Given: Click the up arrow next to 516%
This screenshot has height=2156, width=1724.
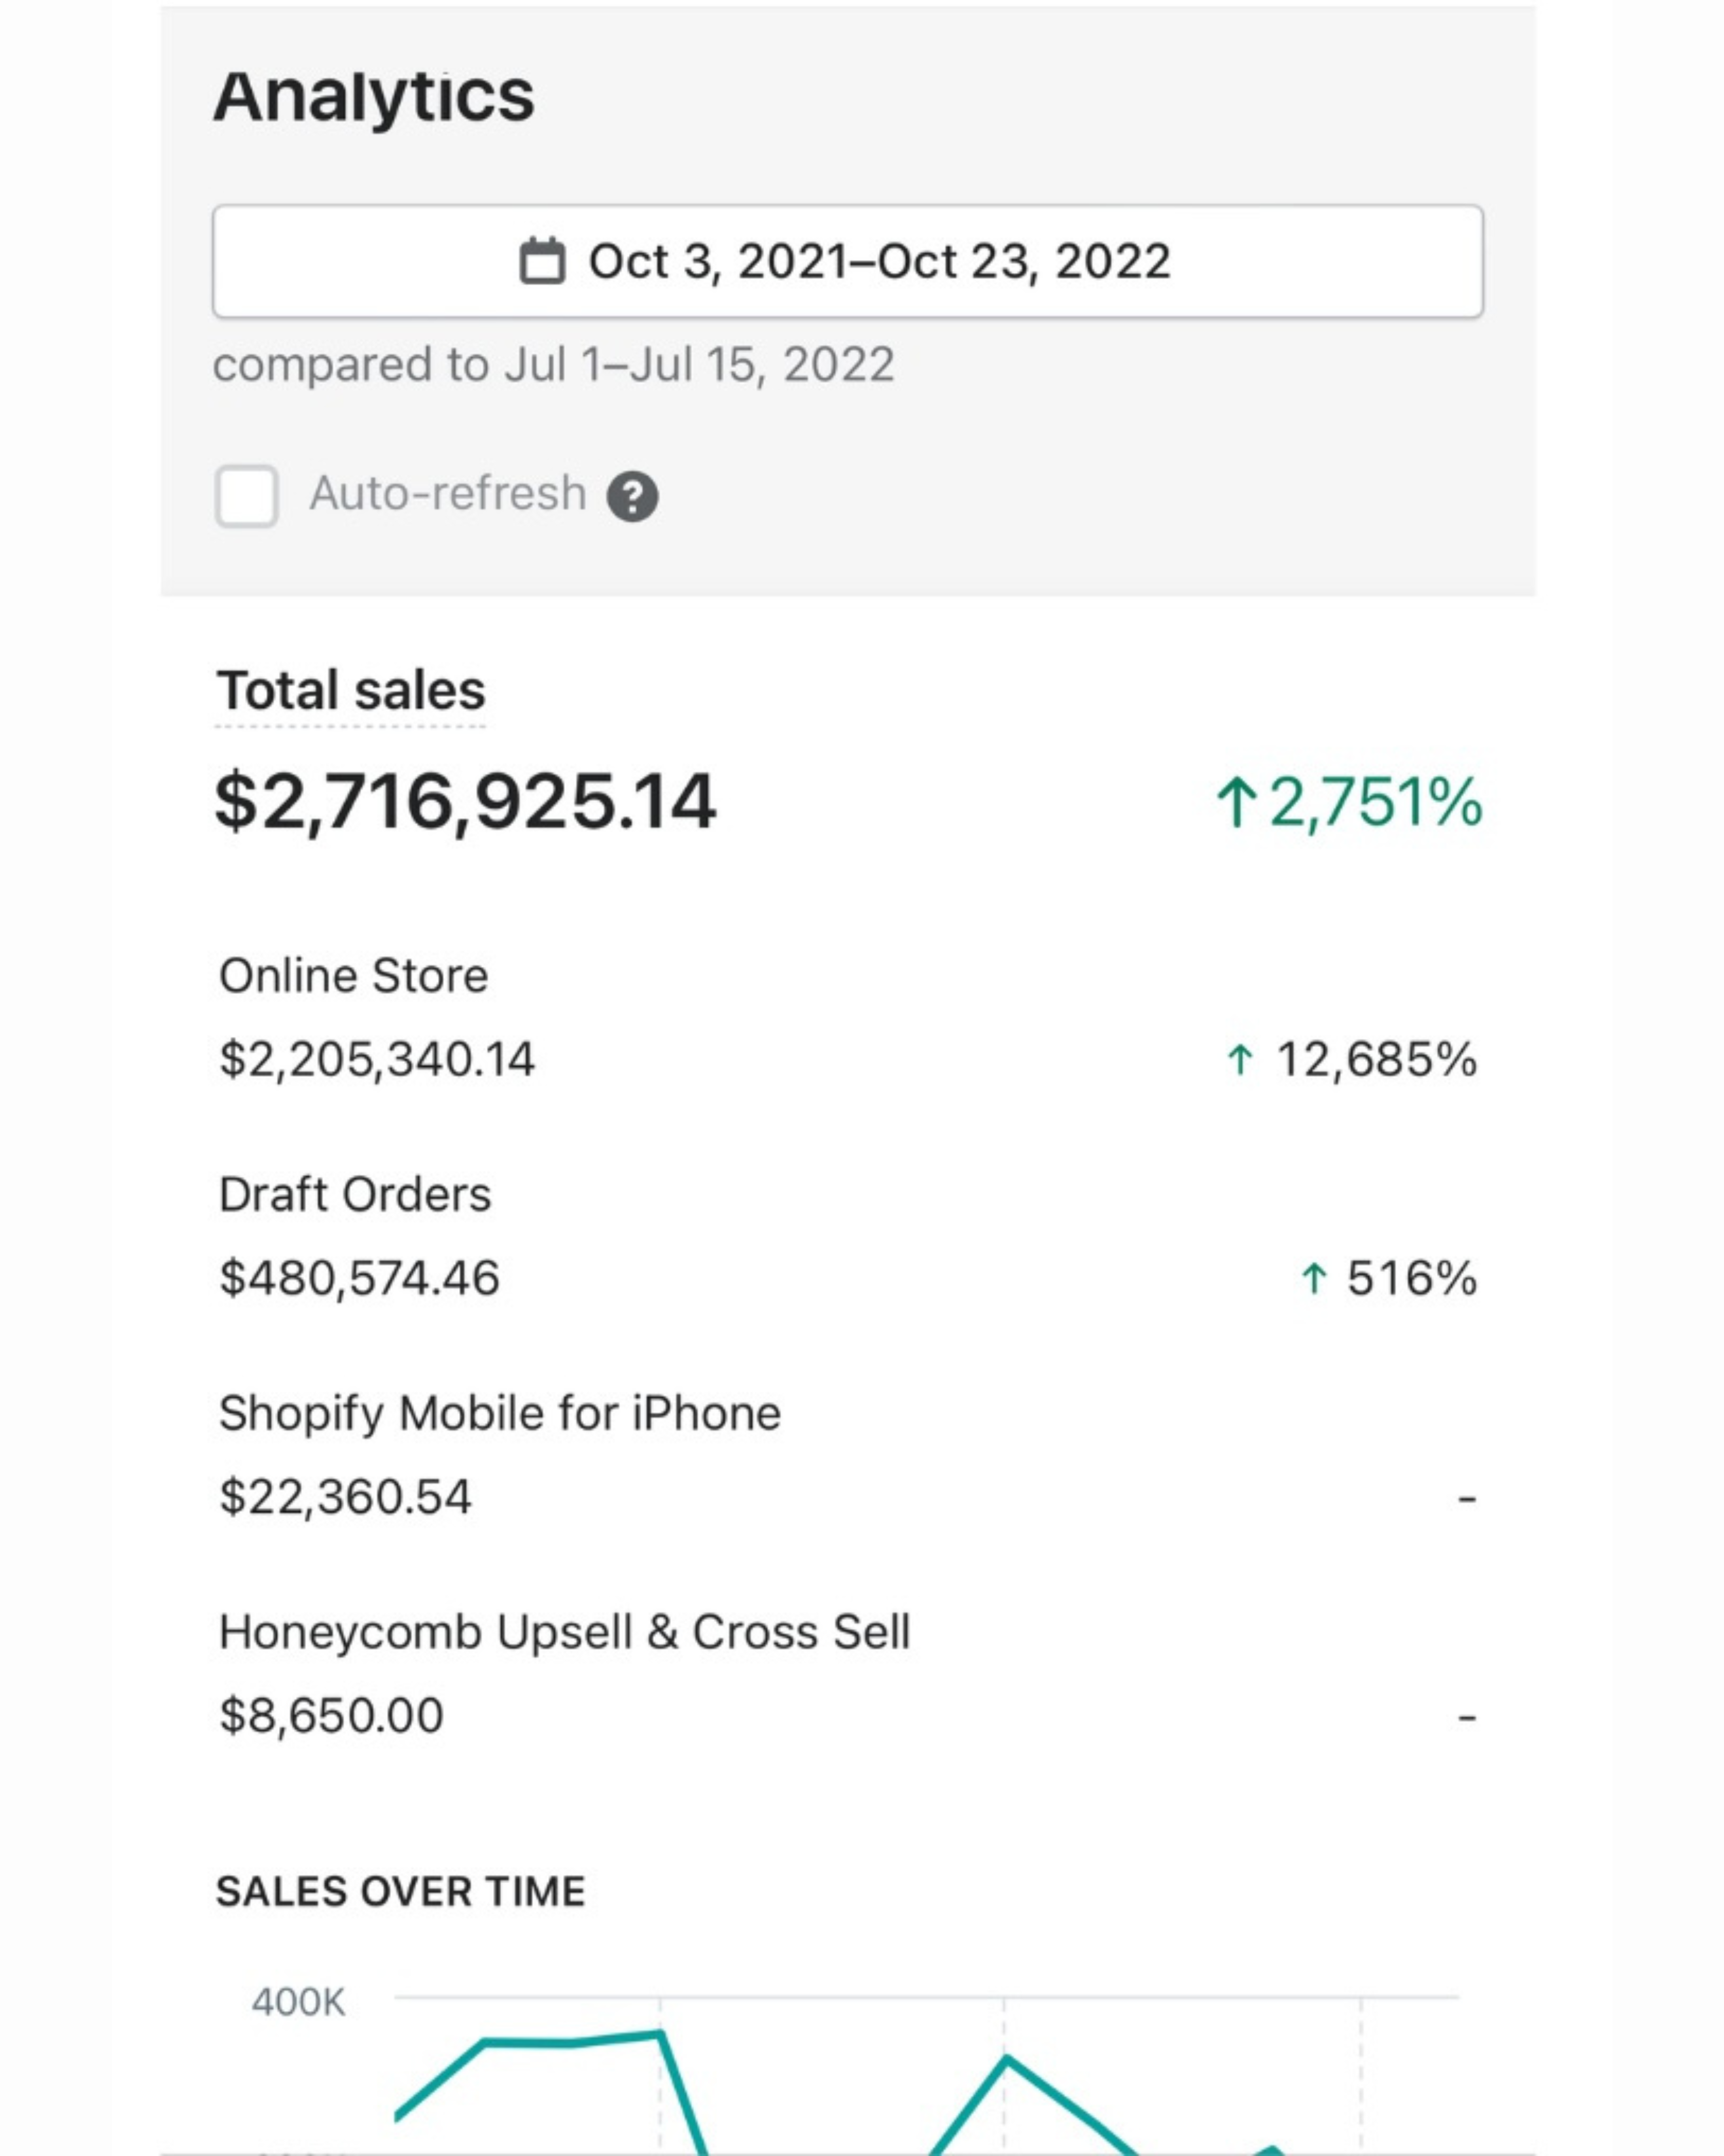Looking at the screenshot, I should click(x=1313, y=1278).
